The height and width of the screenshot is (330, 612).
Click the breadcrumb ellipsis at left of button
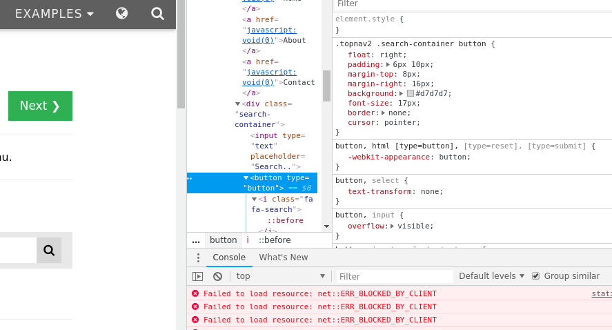pyautogui.click(x=196, y=240)
